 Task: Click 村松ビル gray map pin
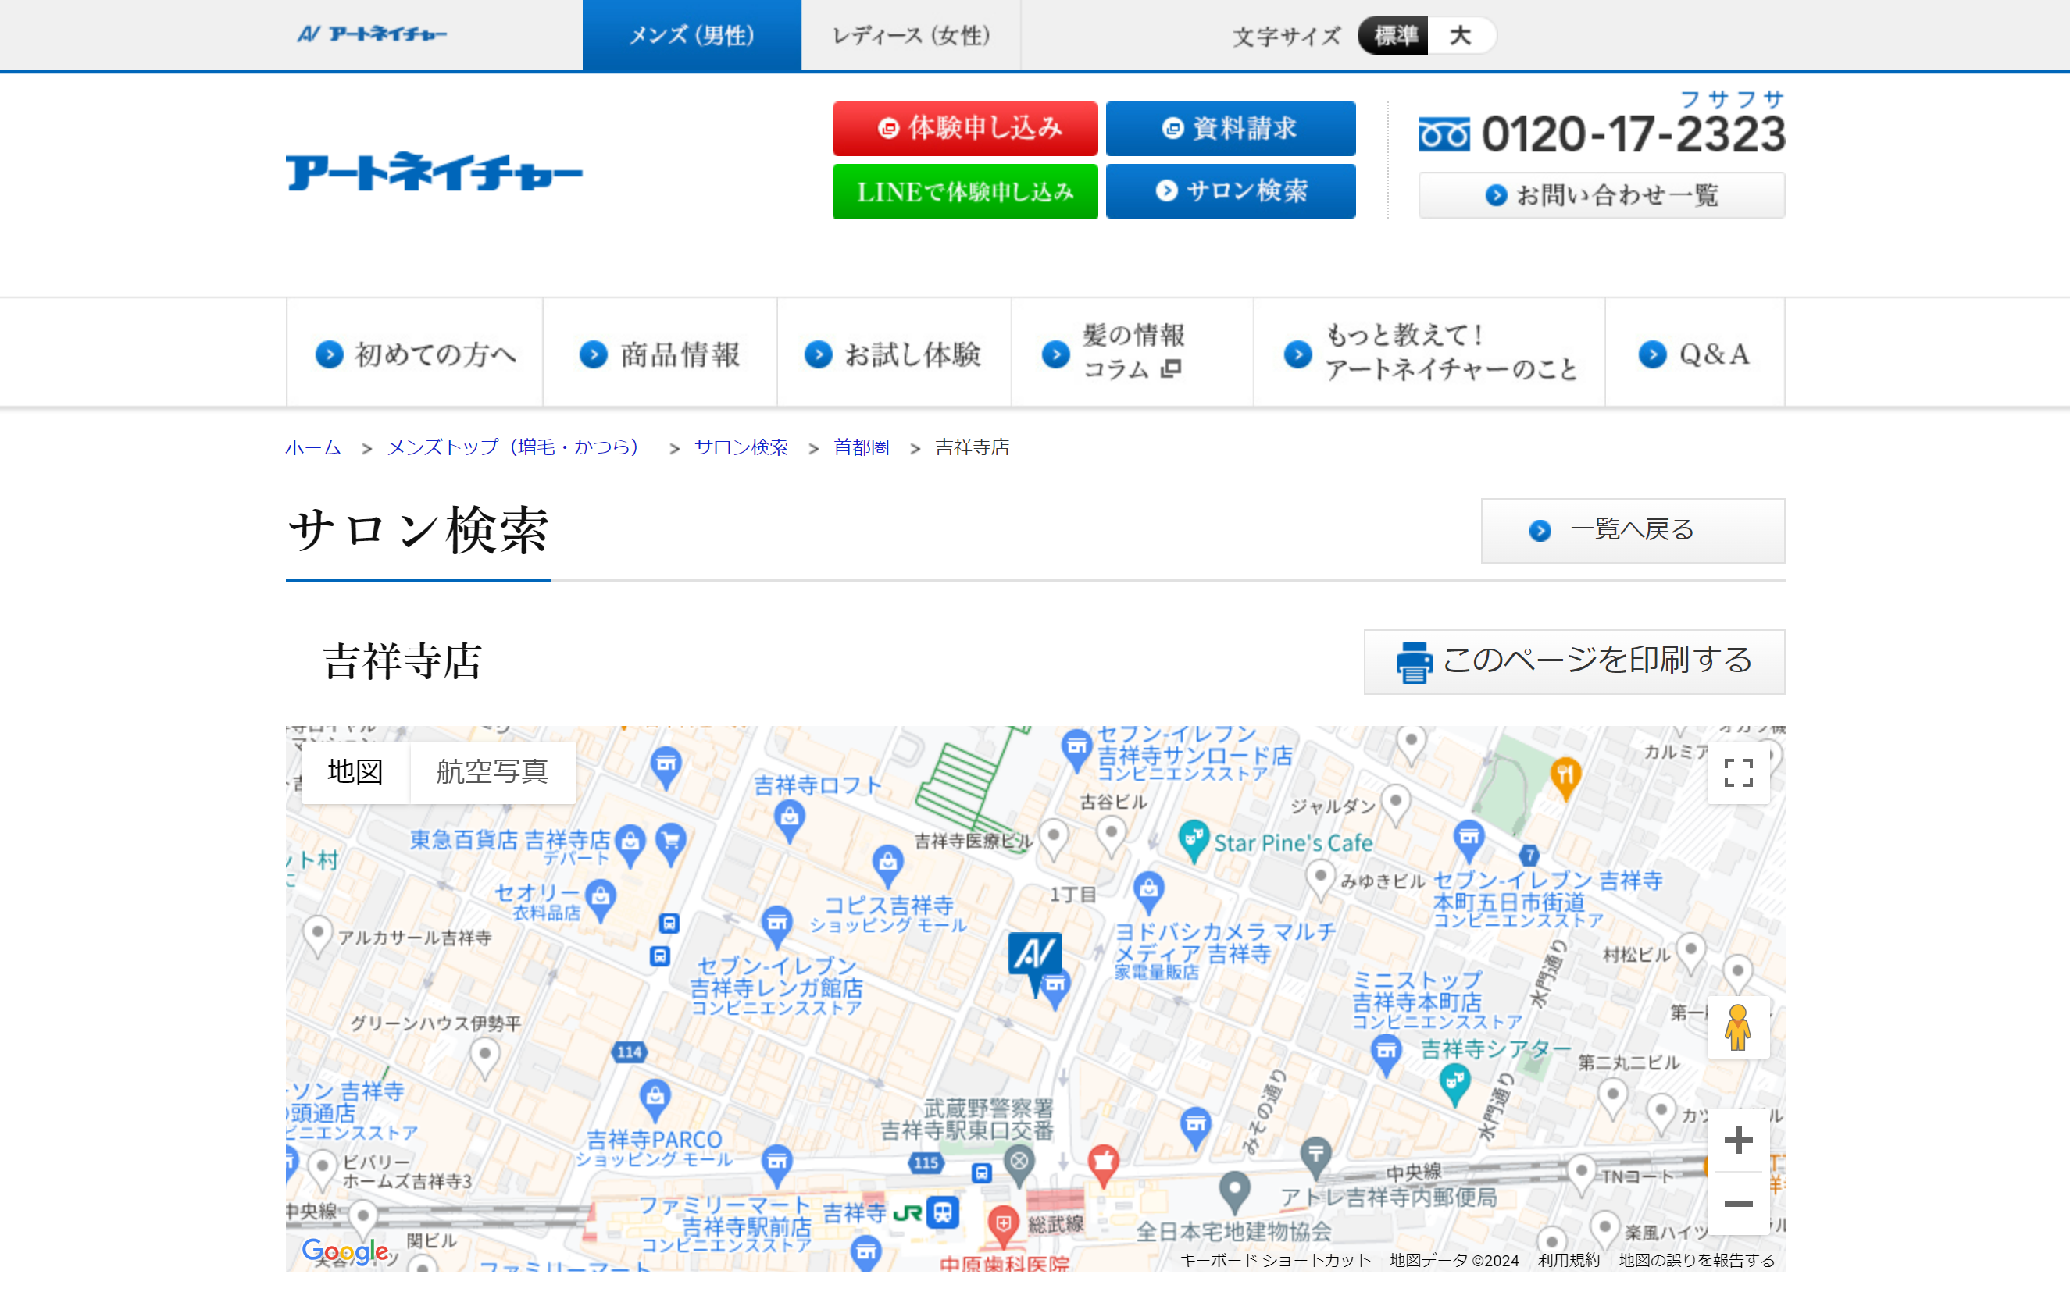pyautogui.click(x=1691, y=952)
